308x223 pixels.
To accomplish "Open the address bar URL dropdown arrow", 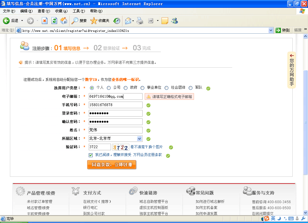I will 271,30.
